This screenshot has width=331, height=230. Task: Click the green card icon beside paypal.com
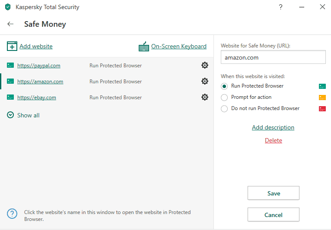tap(10, 65)
